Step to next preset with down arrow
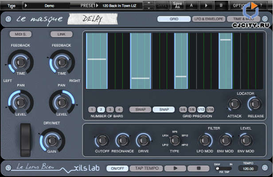Image resolution: width=273 pixels, height=177 pixels. coord(149,8)
